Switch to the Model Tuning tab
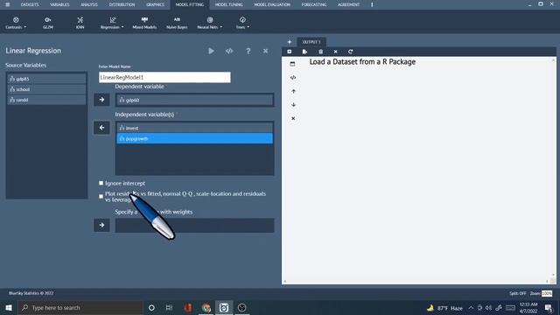This screenshot has width=560, height=315. coord(229,4)
